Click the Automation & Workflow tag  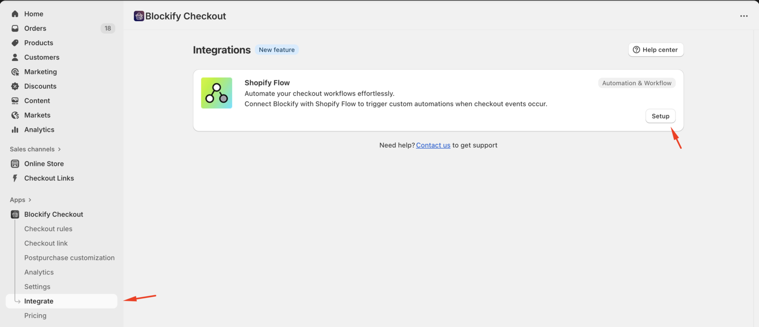pos(637,83)
